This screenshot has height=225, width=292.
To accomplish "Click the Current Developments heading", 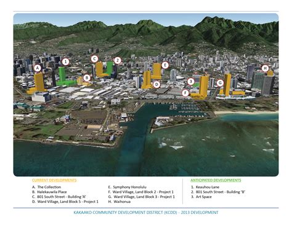I will coord(54,180).
